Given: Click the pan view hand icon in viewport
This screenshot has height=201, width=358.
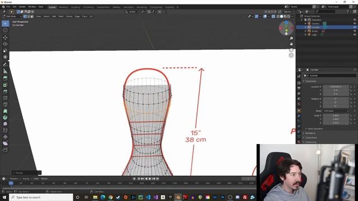Looking at the screenshot, I should point(291,44).
